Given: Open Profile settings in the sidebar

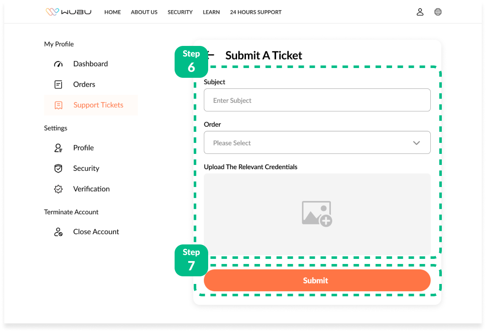Looking at the screenshot, I should click(x=83, y=148).
